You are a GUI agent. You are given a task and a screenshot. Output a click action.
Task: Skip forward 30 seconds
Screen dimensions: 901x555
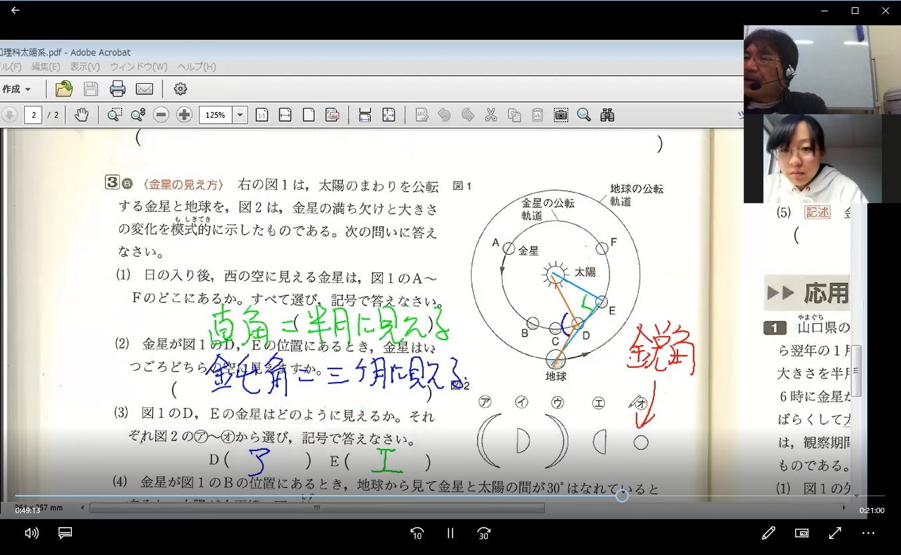point(484,533)
